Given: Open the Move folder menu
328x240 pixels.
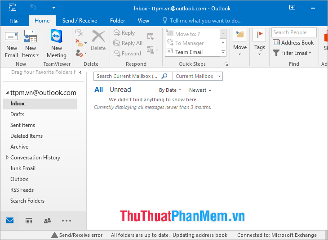Looking at the screenshot, I should (240, 42).
